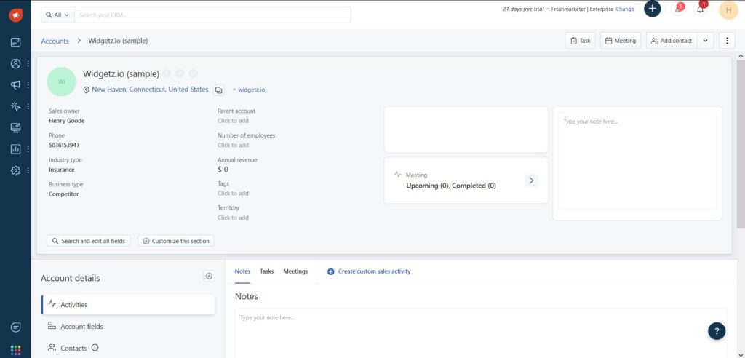Open the Freshmarketer megaphone logo home
745x358 pixels.
[x=15, y=15]
